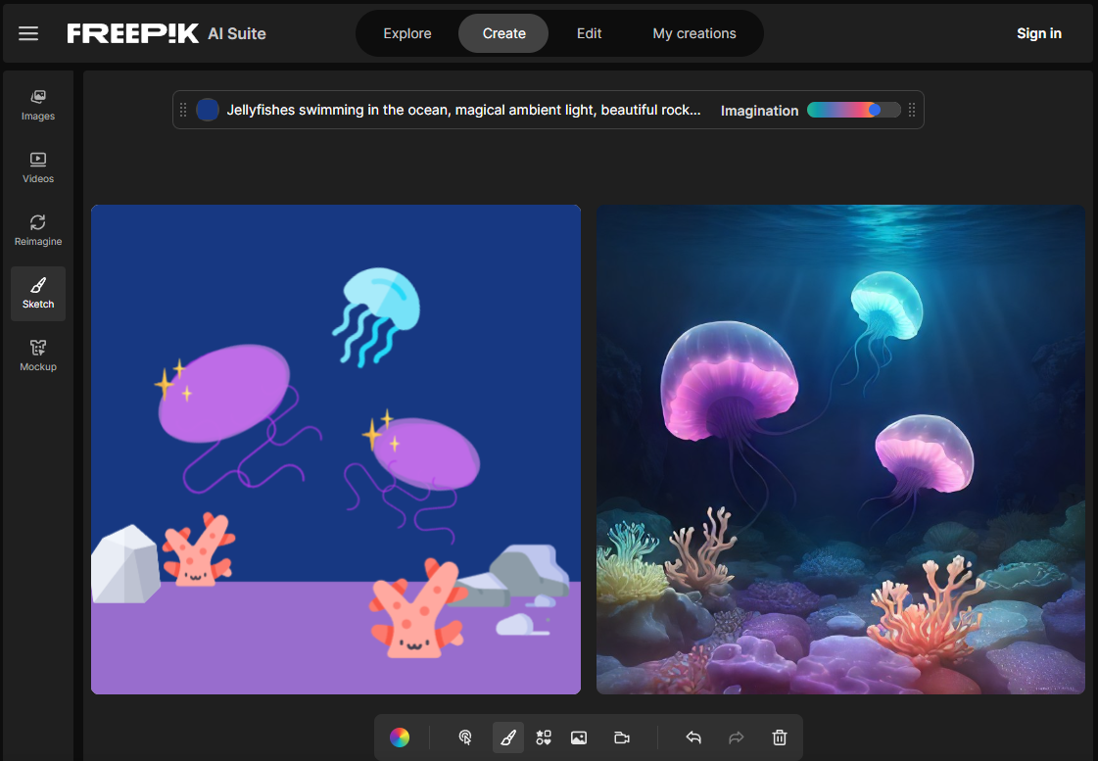Select the Brush drawing tool
This screenshot has height=761, width=1098.
tap(507, 737)
